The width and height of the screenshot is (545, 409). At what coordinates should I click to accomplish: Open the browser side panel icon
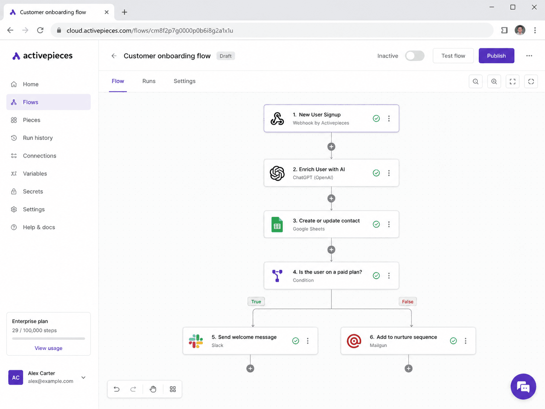[504, 31]
